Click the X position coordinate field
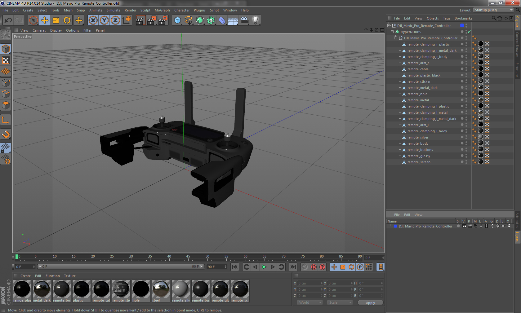This screenshot has width=521, height=313. 310,283
